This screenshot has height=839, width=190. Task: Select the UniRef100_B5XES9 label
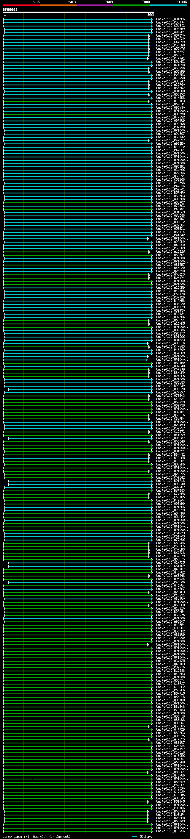pos(170,782)
